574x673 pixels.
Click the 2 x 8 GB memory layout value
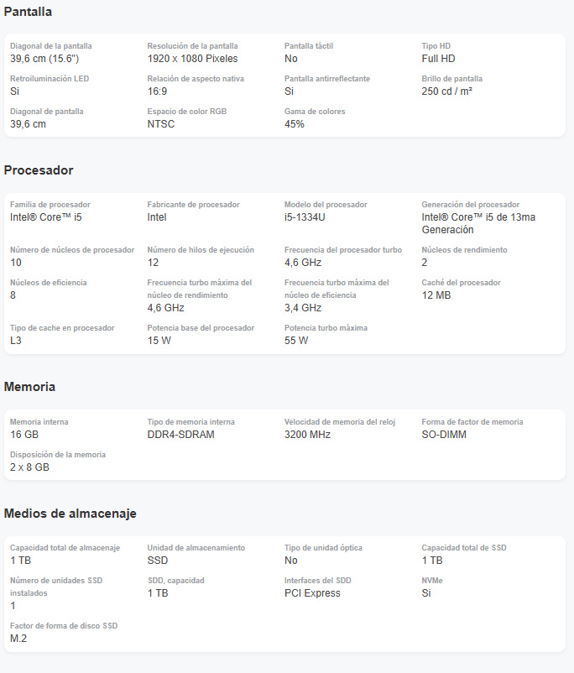pos(29,467)
